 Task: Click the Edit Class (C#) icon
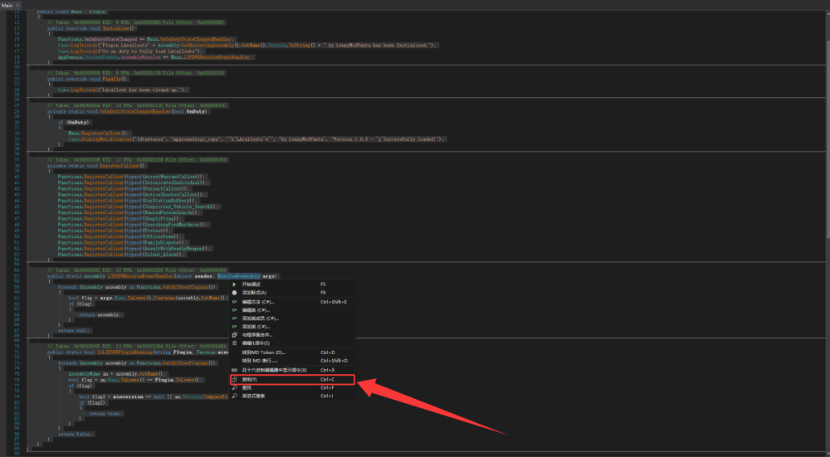click(235, 310)
